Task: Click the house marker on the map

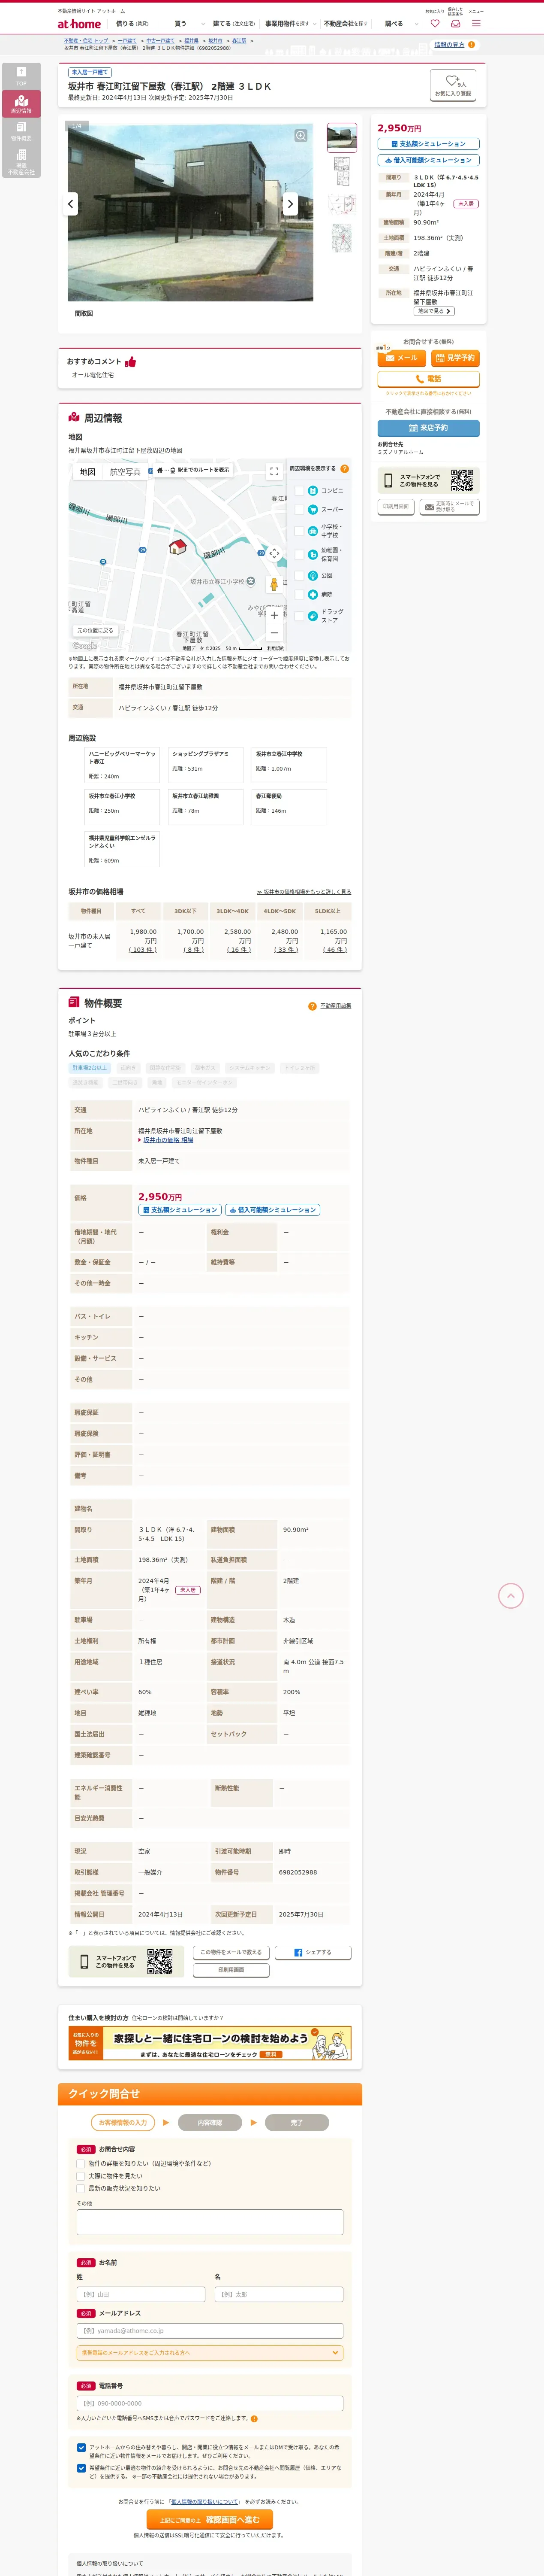Action: (177, 546)
